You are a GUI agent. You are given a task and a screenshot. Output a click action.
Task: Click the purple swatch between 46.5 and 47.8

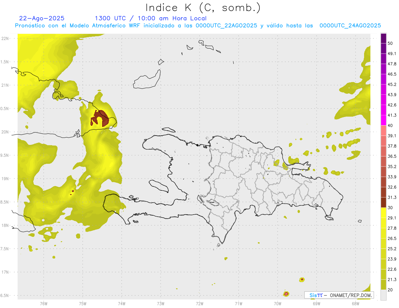pyautogui.click(x=383, y=68)
